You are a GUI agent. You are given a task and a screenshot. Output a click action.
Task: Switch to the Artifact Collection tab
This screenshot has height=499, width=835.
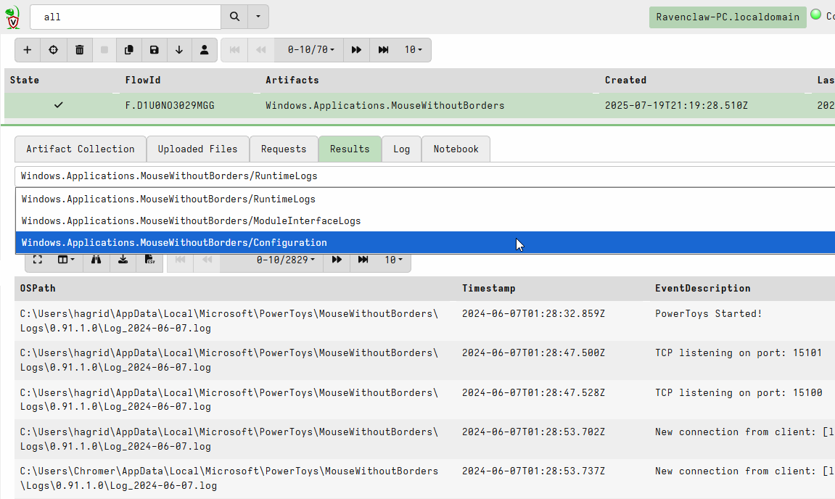[x=81, y=149]
